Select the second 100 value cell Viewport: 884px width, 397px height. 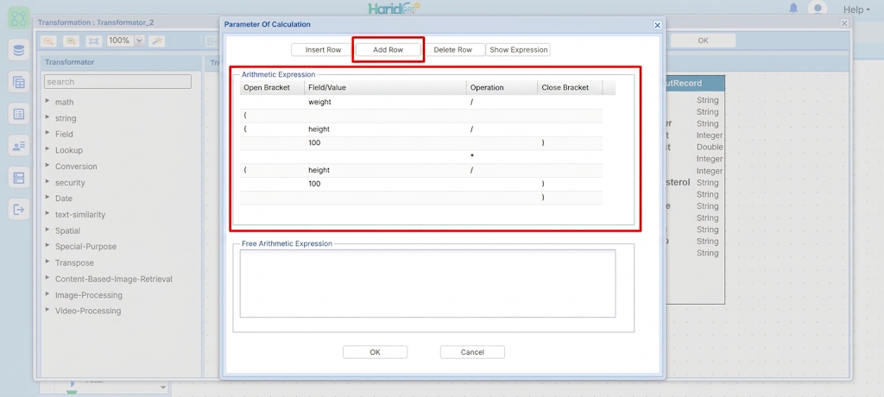click(x=386, y=184)
